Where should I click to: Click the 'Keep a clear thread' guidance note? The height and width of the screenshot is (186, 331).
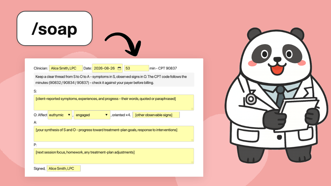click(114, 80)
